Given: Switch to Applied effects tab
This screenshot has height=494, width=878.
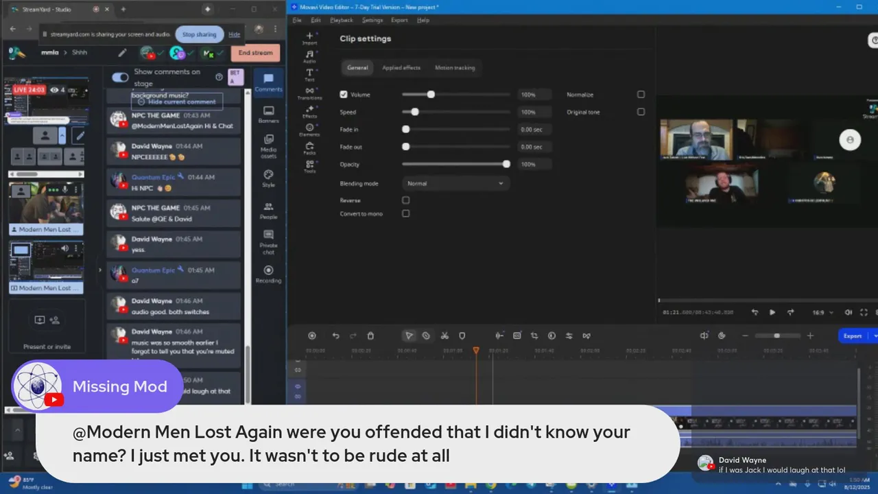Looking at the screenshot, I should tap(401, 67).
